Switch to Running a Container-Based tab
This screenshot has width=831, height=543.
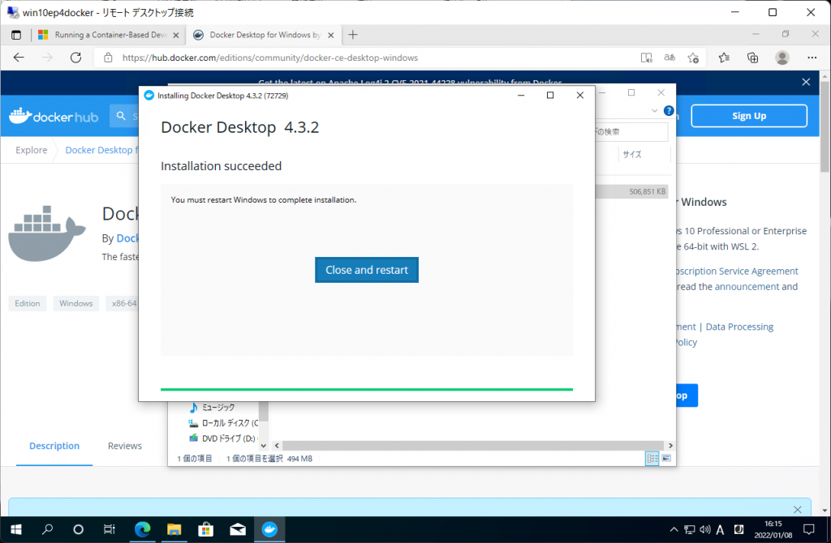(110, 35)
